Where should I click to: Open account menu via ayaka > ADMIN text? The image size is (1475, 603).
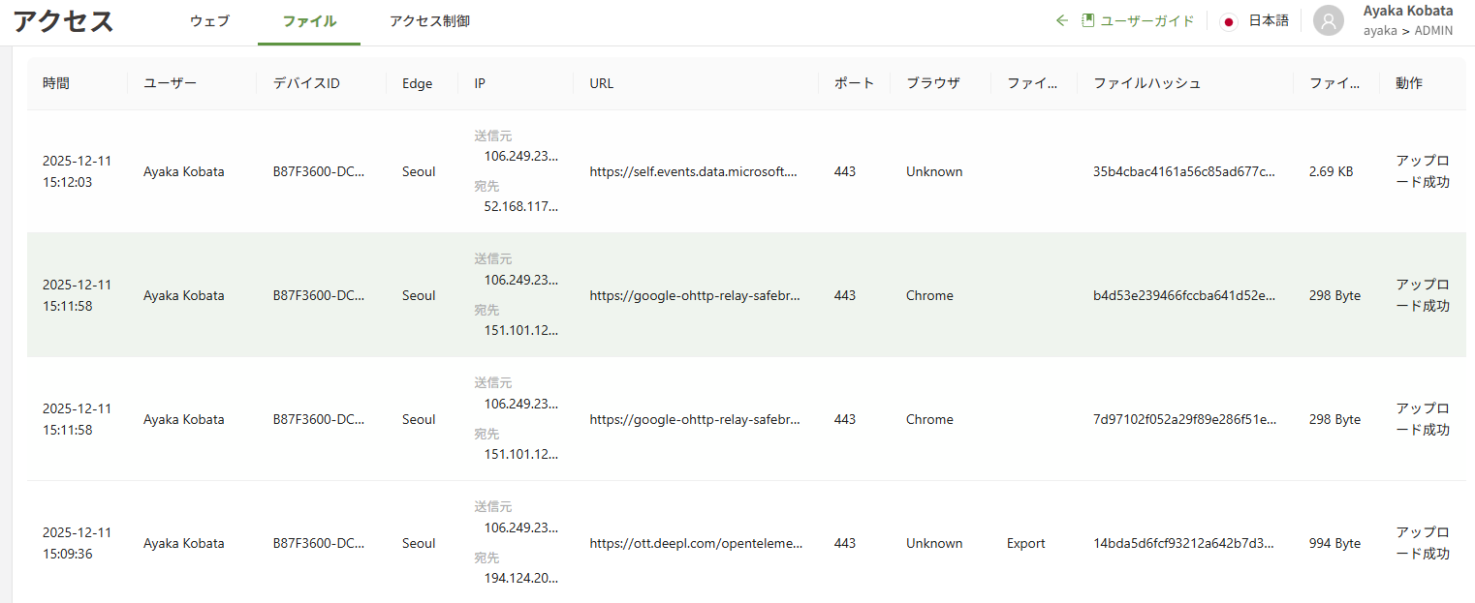[1407, 31]
